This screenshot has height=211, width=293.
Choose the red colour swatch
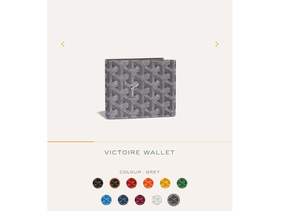(x=132, y=183)
